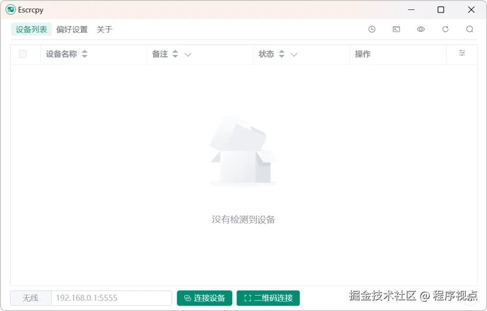Viewport: 487px width, 311px height.
Task: Switch to the 偏好设置 tab
Action: 72,29
